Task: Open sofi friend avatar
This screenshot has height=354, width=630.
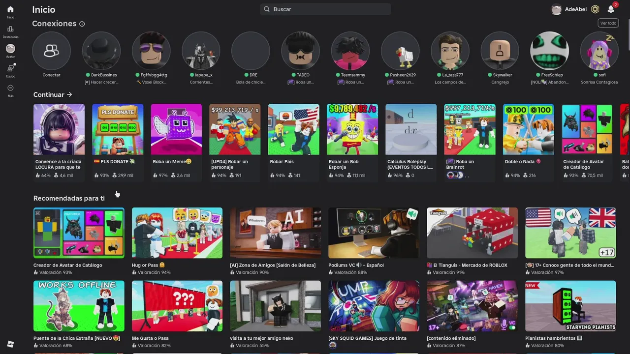Action: pyautogui.click(x=599, y=51)
